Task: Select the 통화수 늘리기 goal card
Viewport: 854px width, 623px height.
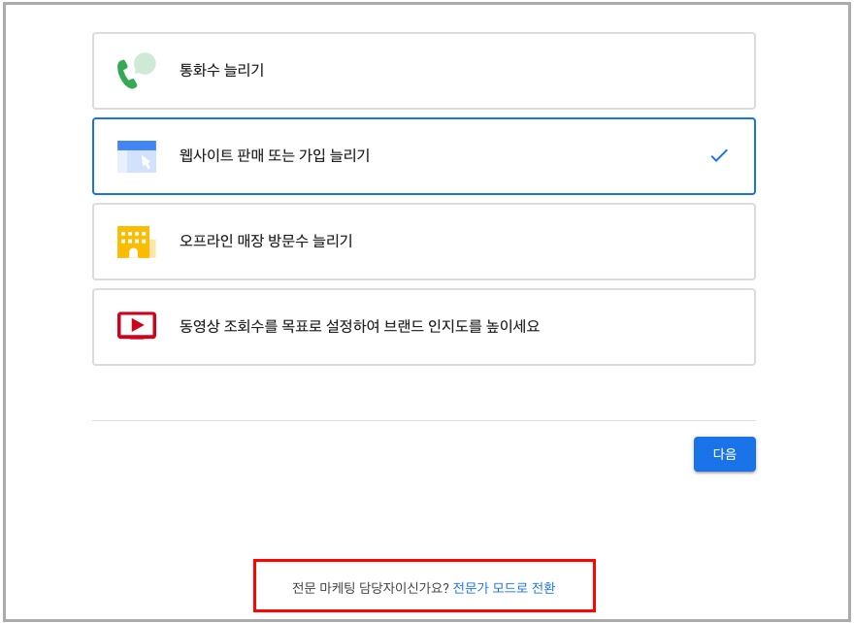Action: coord(424,71)
